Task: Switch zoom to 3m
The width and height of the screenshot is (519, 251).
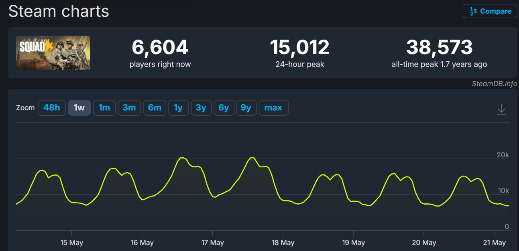Action: pos(129,108)
